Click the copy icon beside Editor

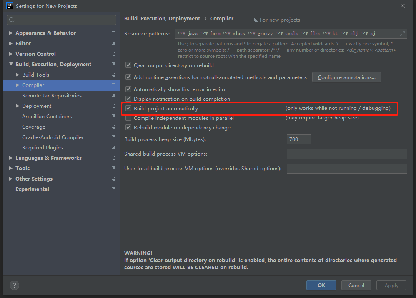point(113,43)
